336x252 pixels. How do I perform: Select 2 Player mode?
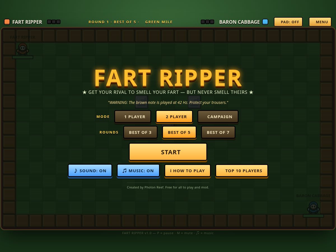tap(174, 116)
